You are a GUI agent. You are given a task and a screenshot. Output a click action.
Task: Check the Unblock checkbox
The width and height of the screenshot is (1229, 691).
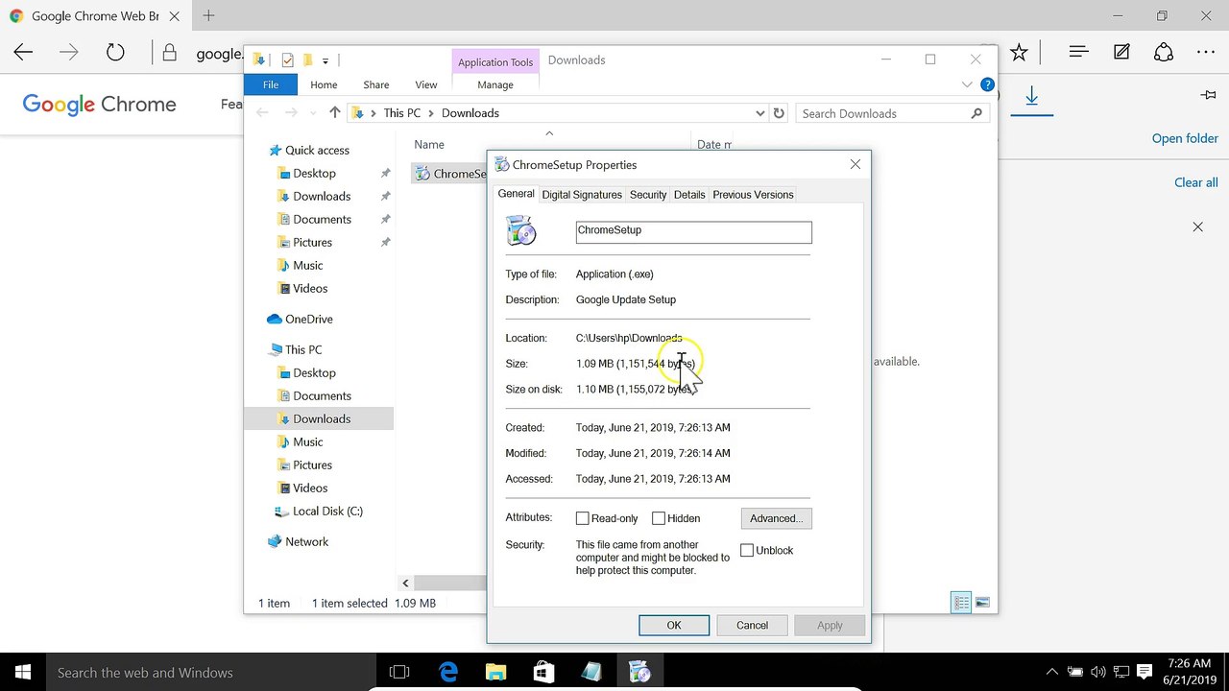(747, 550)
